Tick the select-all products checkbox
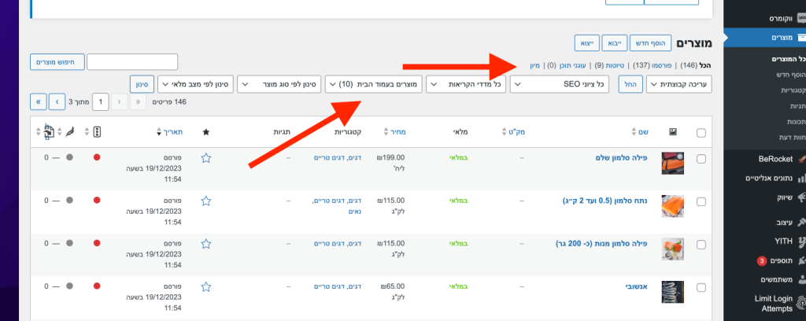 click(x=701, y=132)
